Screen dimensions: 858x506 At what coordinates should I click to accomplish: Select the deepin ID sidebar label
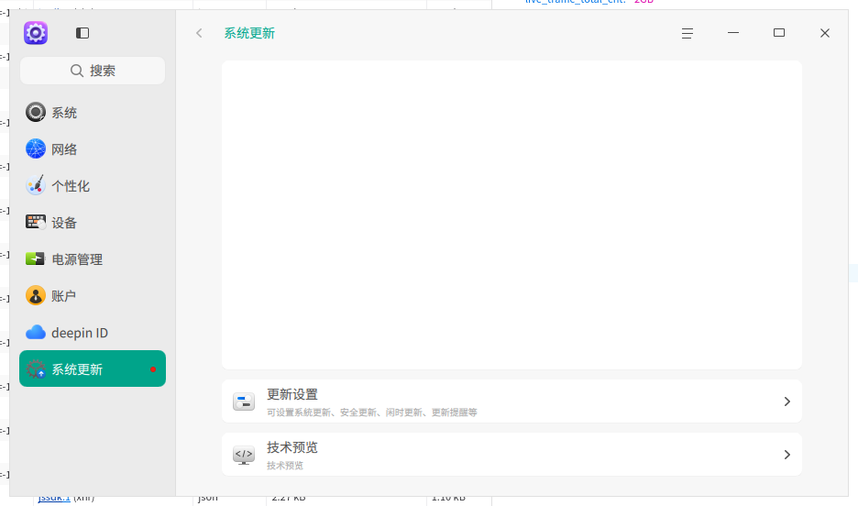pyautogui.click(x=80, y=333)
